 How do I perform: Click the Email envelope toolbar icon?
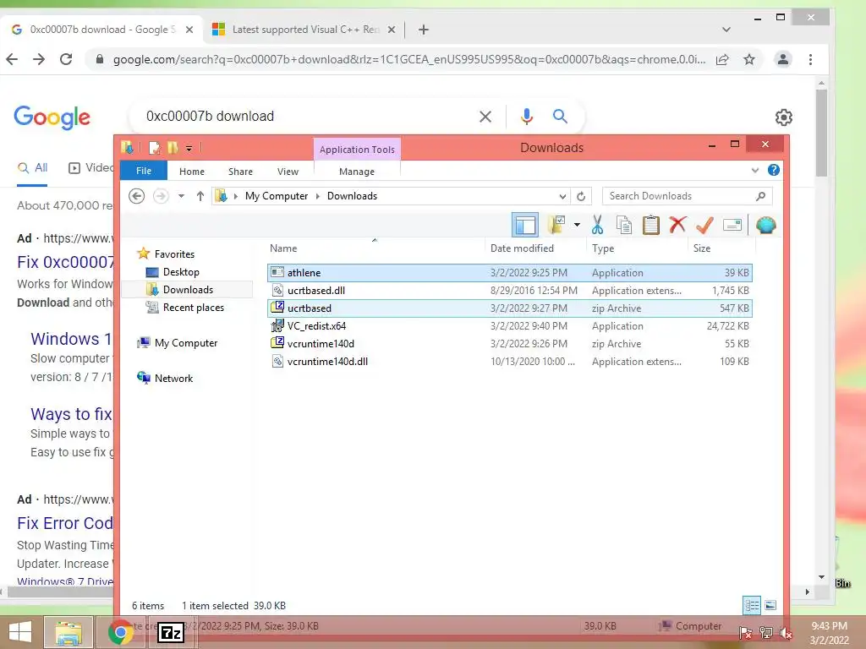tap(732, 225)
